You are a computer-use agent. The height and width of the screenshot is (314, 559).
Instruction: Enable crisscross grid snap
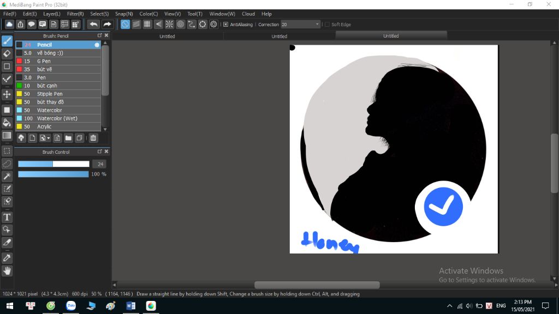[x=147, y=24]
